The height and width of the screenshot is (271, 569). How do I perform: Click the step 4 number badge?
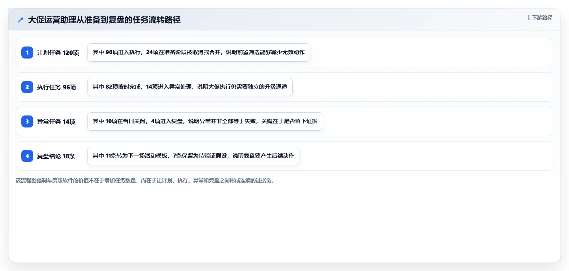(27, 156)
